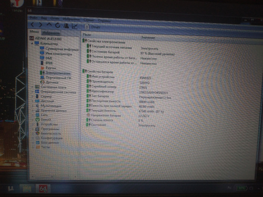
Task: Click the Back arrow toolbar icon
Action: click(33, 25)
